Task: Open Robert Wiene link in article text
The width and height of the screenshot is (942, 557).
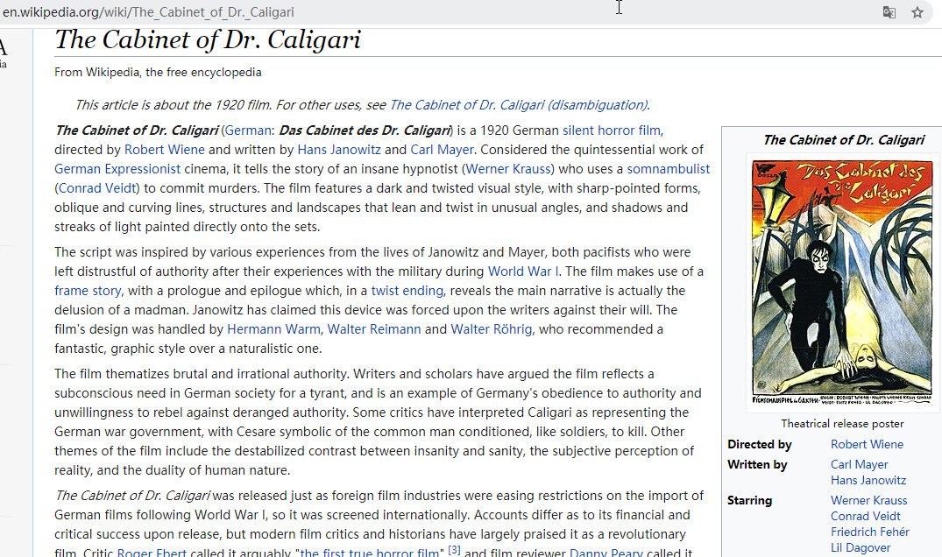Action: tap(165, 150)
